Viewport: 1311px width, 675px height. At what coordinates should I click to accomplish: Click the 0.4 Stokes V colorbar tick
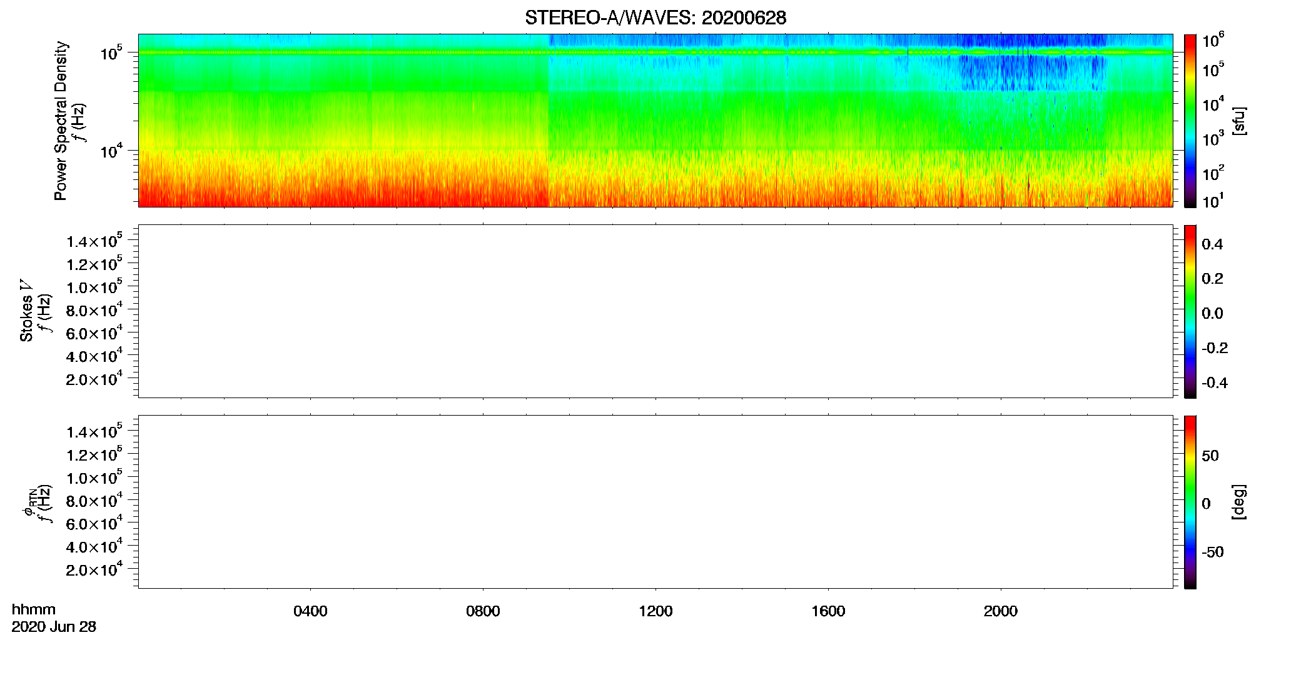[1212, 244]
